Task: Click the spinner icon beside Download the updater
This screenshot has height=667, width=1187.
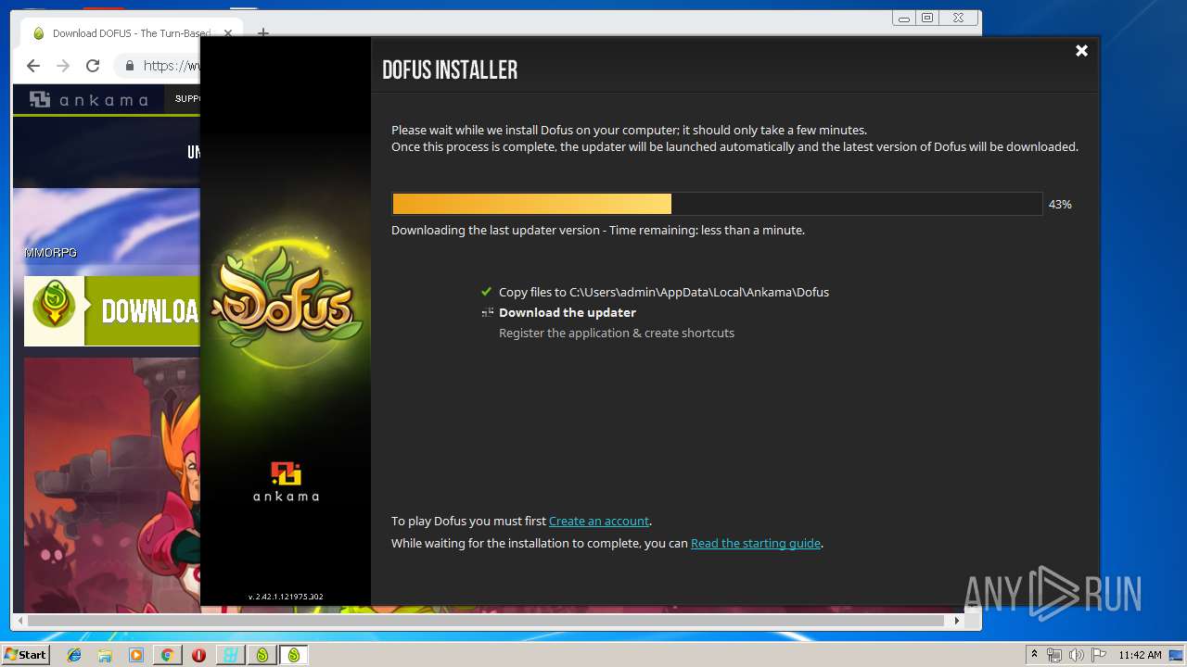Action: pos(487,312)
